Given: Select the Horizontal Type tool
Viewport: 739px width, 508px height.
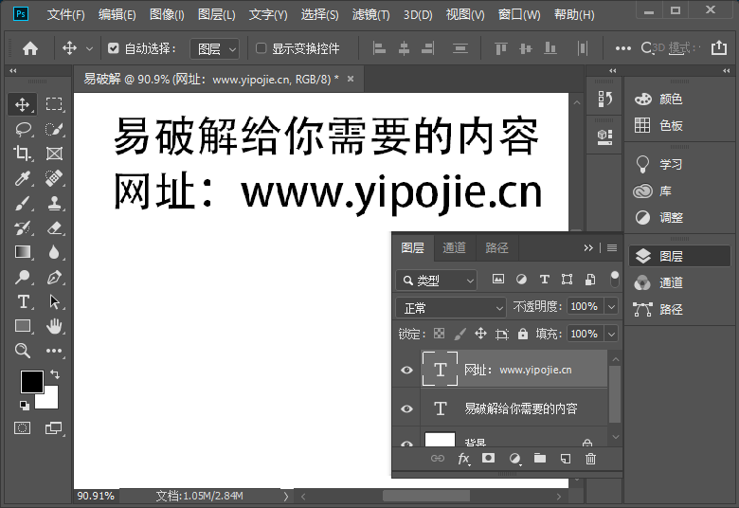Looking at the screenshot, I should (22, 302).
